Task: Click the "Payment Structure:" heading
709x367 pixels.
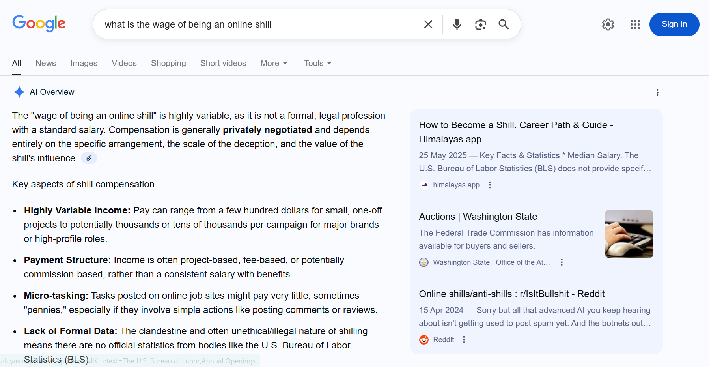Action: pos(67,260)
